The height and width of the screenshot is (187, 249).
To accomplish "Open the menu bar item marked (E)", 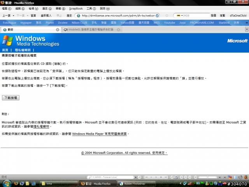I will click(x=20, y=9).
